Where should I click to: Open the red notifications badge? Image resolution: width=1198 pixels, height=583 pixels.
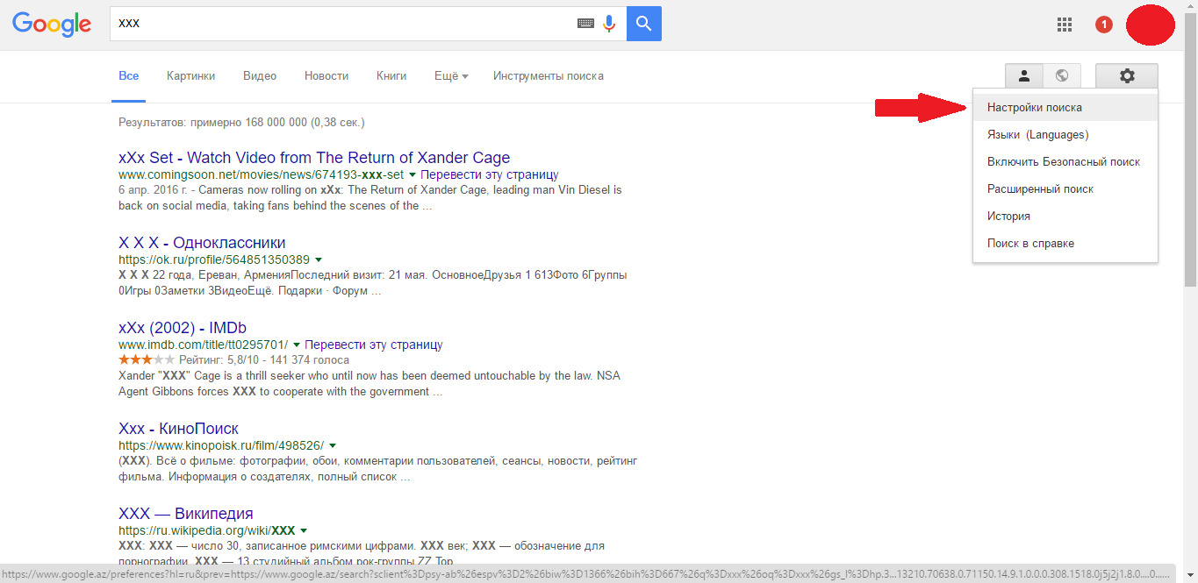tap(1104, 25)
